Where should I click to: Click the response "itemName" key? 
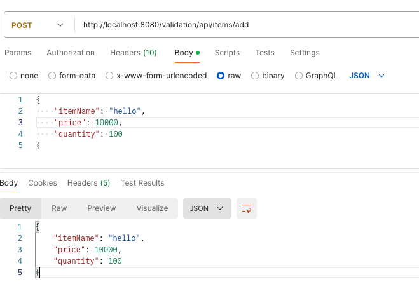tap(76, 238)
